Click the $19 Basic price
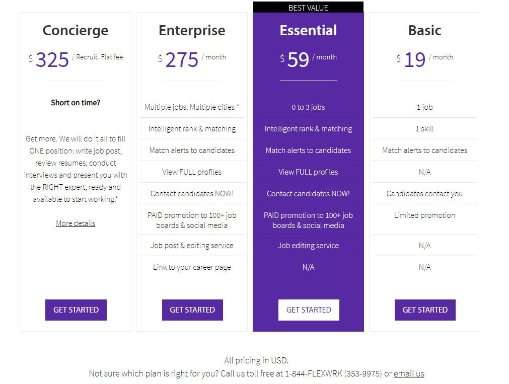Image resolution: width=509 pixels, height=384 pixels. point(411,60)
